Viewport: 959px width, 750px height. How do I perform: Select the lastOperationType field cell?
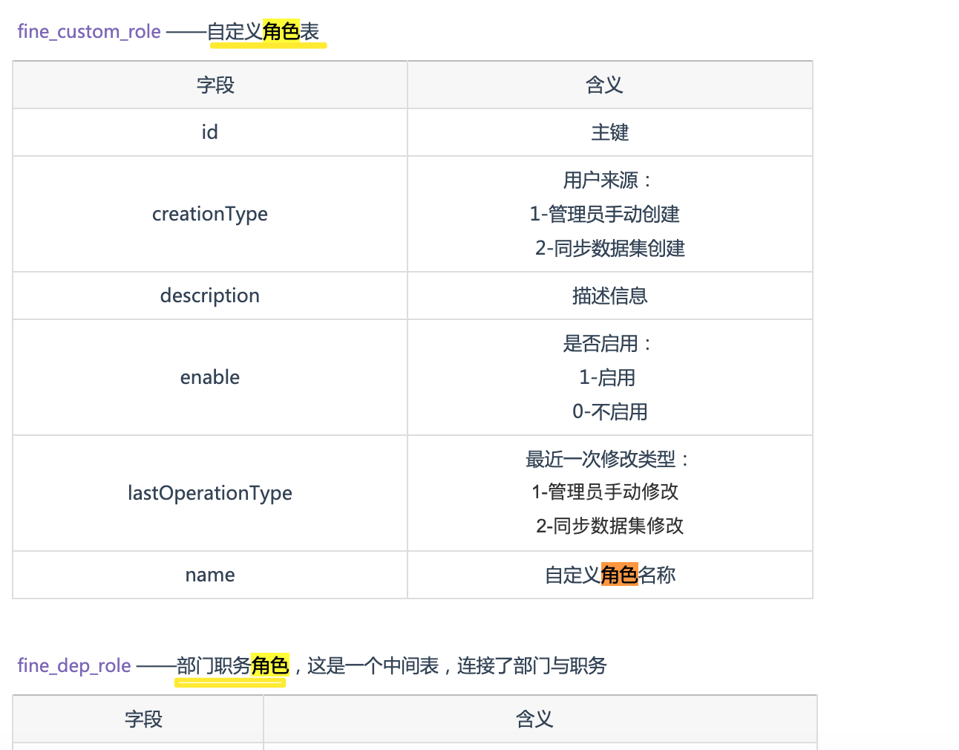point(210,493)
